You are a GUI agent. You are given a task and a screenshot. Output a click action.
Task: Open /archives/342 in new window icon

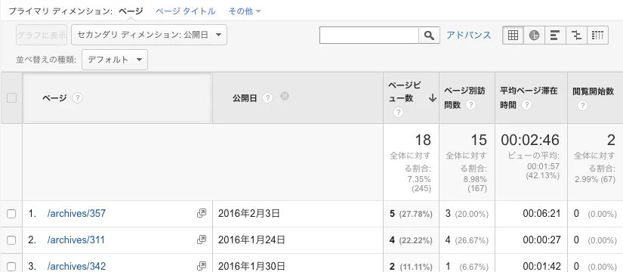pyautogui.click(x=202, y=266)
